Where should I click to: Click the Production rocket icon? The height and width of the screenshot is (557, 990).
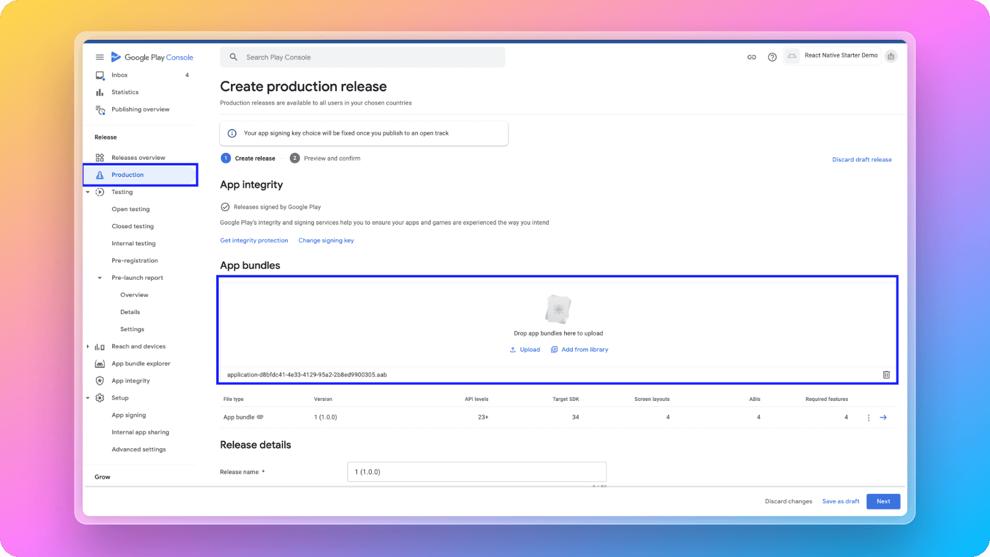100,175
